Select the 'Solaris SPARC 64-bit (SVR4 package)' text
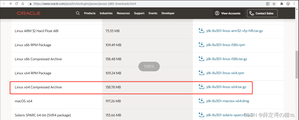Viewport: 299px width, 120px height. [43, 115]
